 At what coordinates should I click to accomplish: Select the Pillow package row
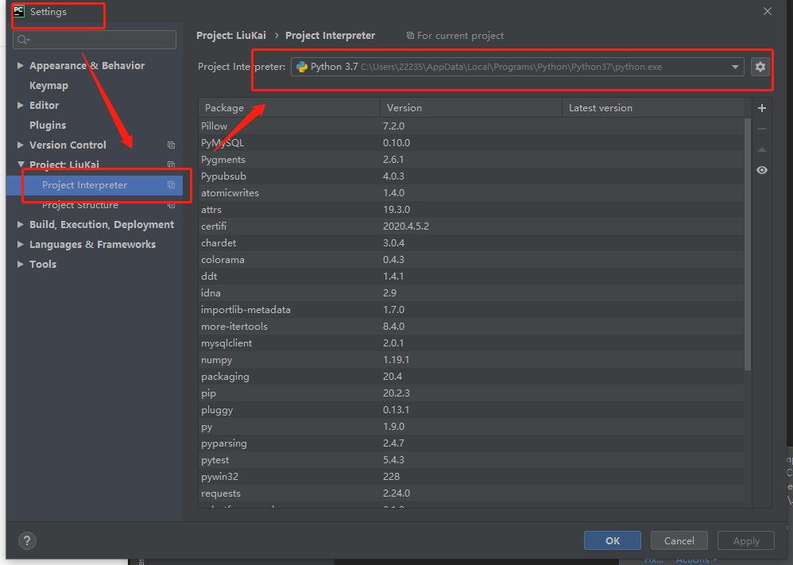coord(471,126)
